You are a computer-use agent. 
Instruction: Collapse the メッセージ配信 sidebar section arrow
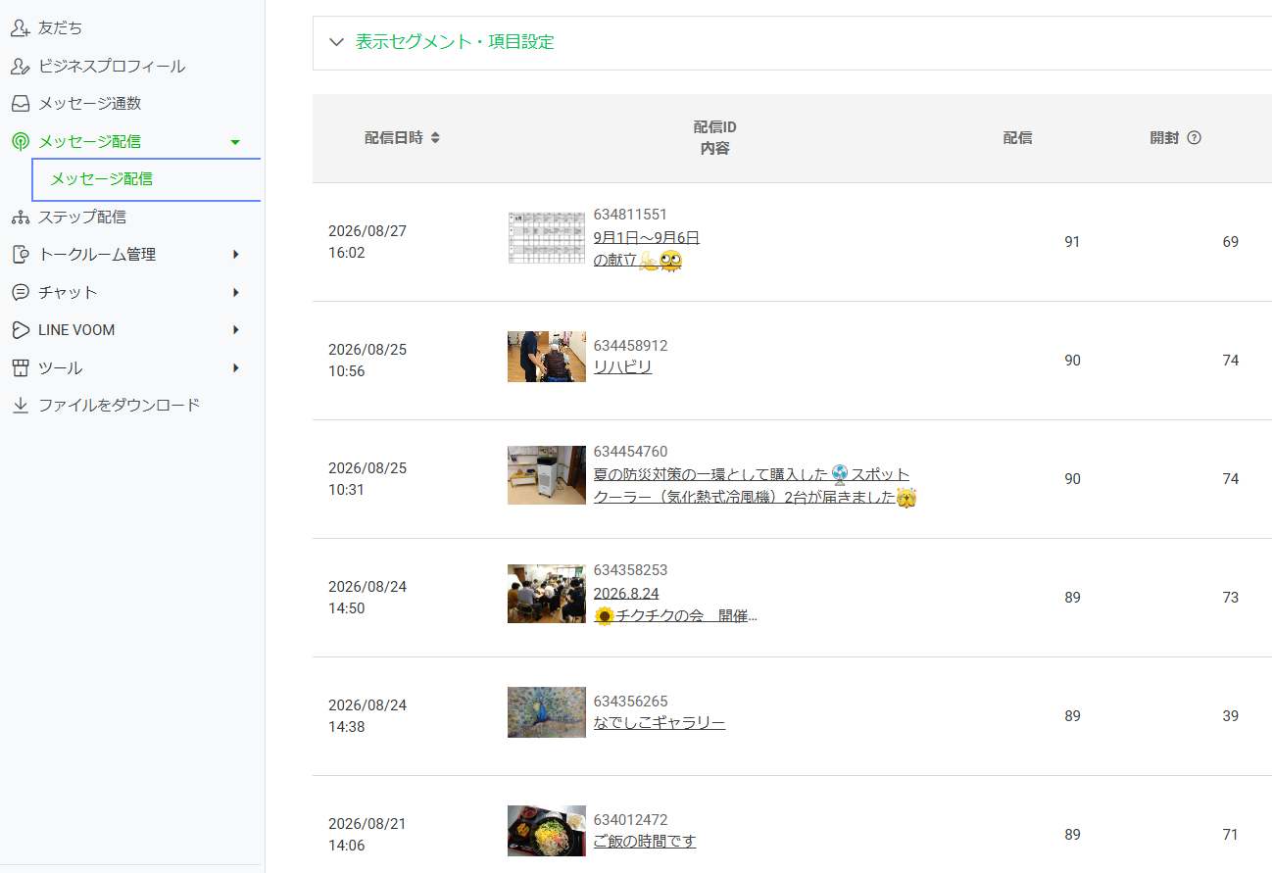pos(235,142)
